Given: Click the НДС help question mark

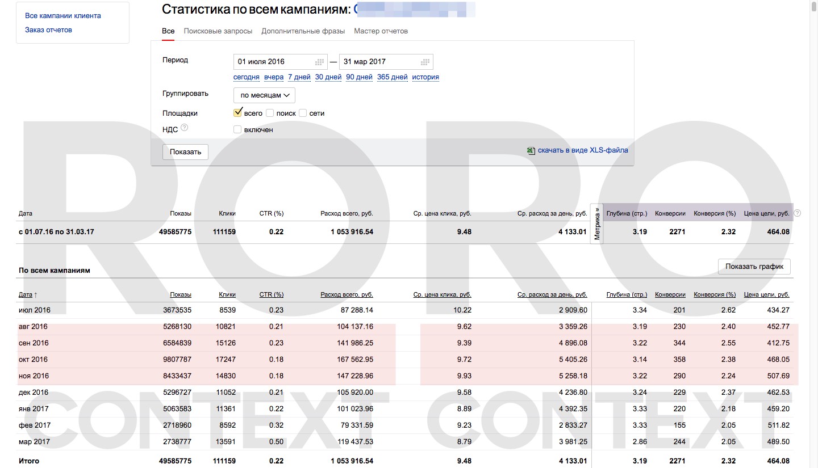Looking at the screenshot, I should [x=184, y=128].
